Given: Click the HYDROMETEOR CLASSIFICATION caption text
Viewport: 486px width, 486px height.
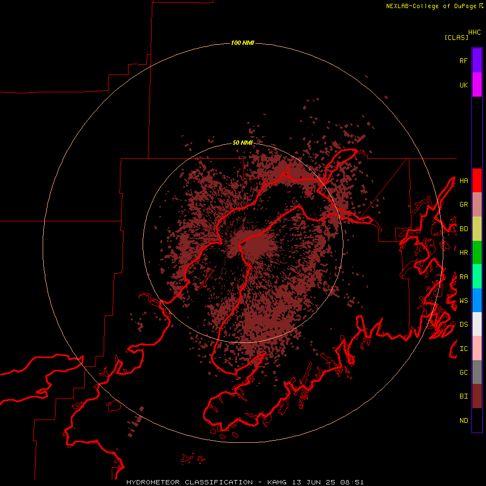Looking at the screenshot, I should point(190,482).
